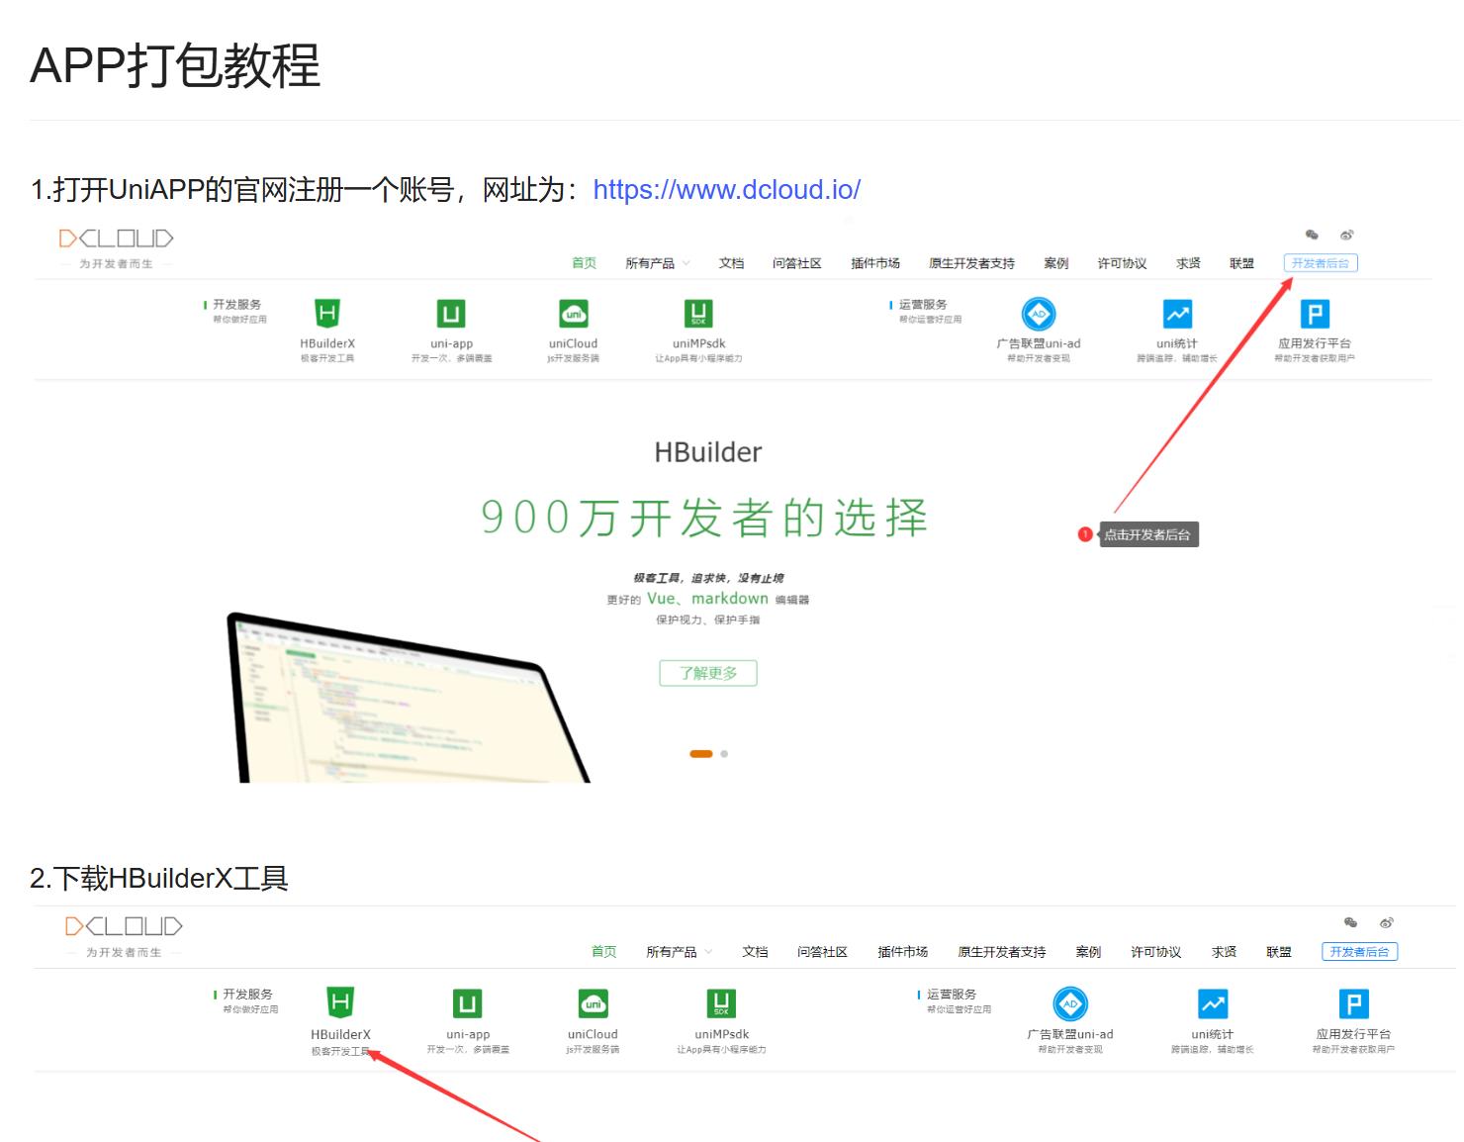1464x1142 pixels.
Task: Click the green 900万开发者的选择 banner text
Action: click(x=704, y=518)
